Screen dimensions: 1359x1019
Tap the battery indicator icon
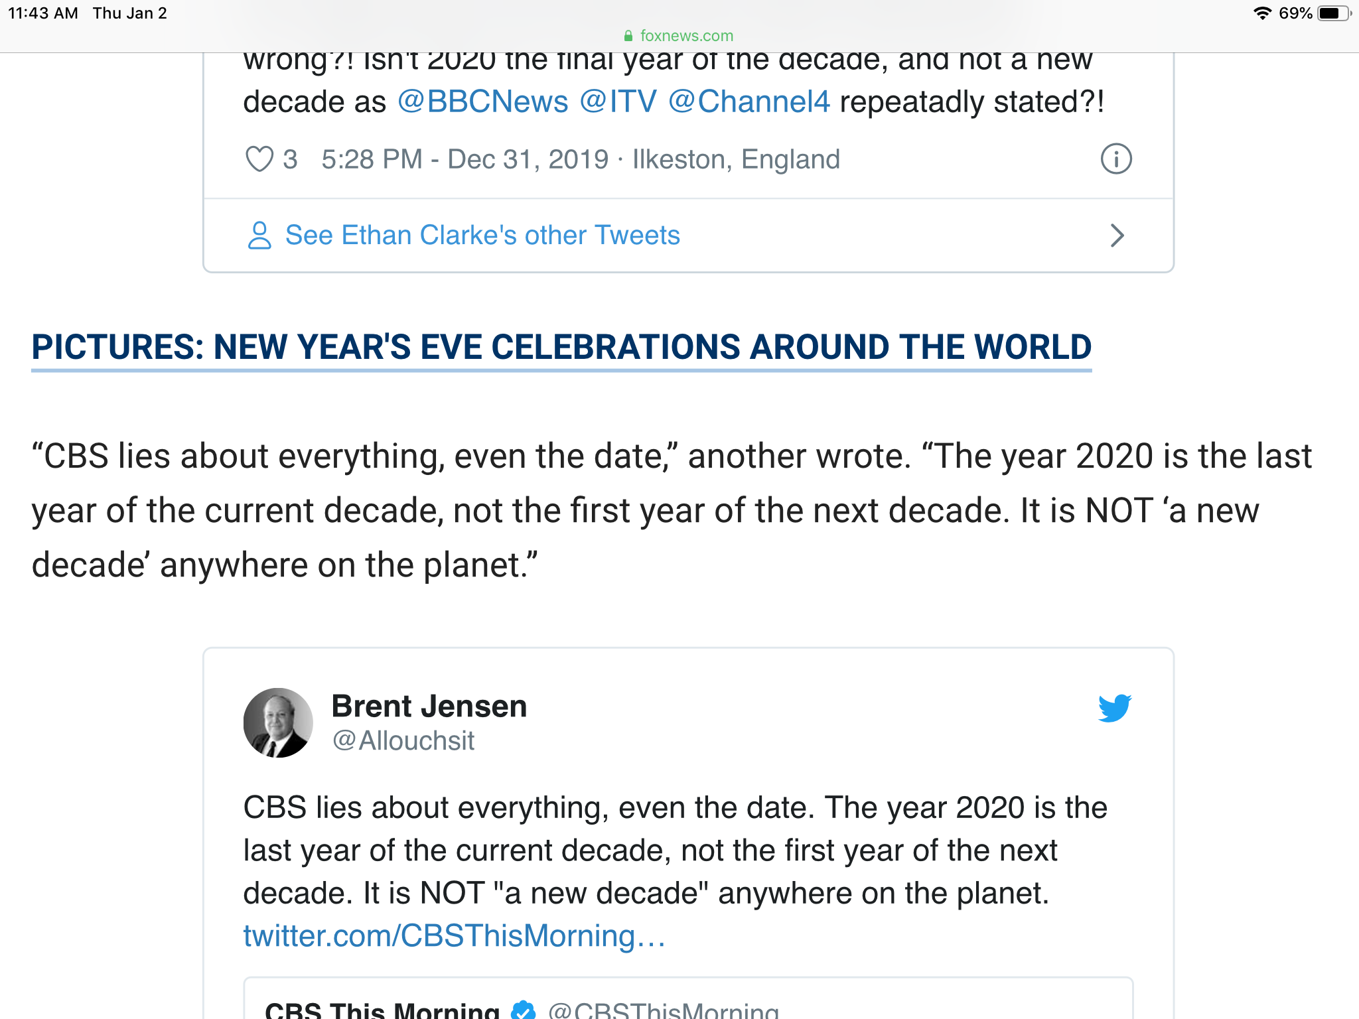1334,13
